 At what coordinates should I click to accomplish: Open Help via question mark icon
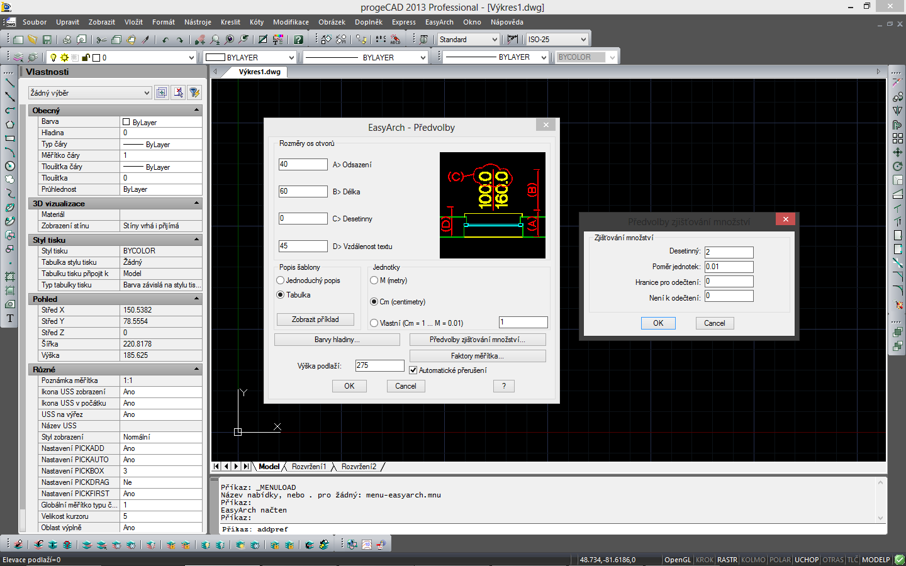pyautogui.click(x=298, y=40)
